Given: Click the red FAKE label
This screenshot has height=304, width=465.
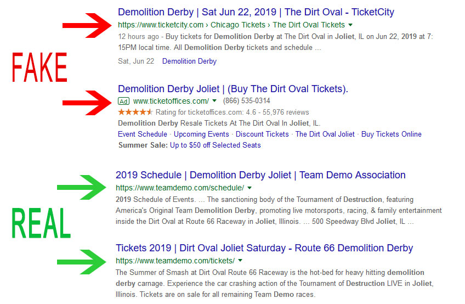Looking at the screenshot, I should pyautogui.click(x=39, y=67).
